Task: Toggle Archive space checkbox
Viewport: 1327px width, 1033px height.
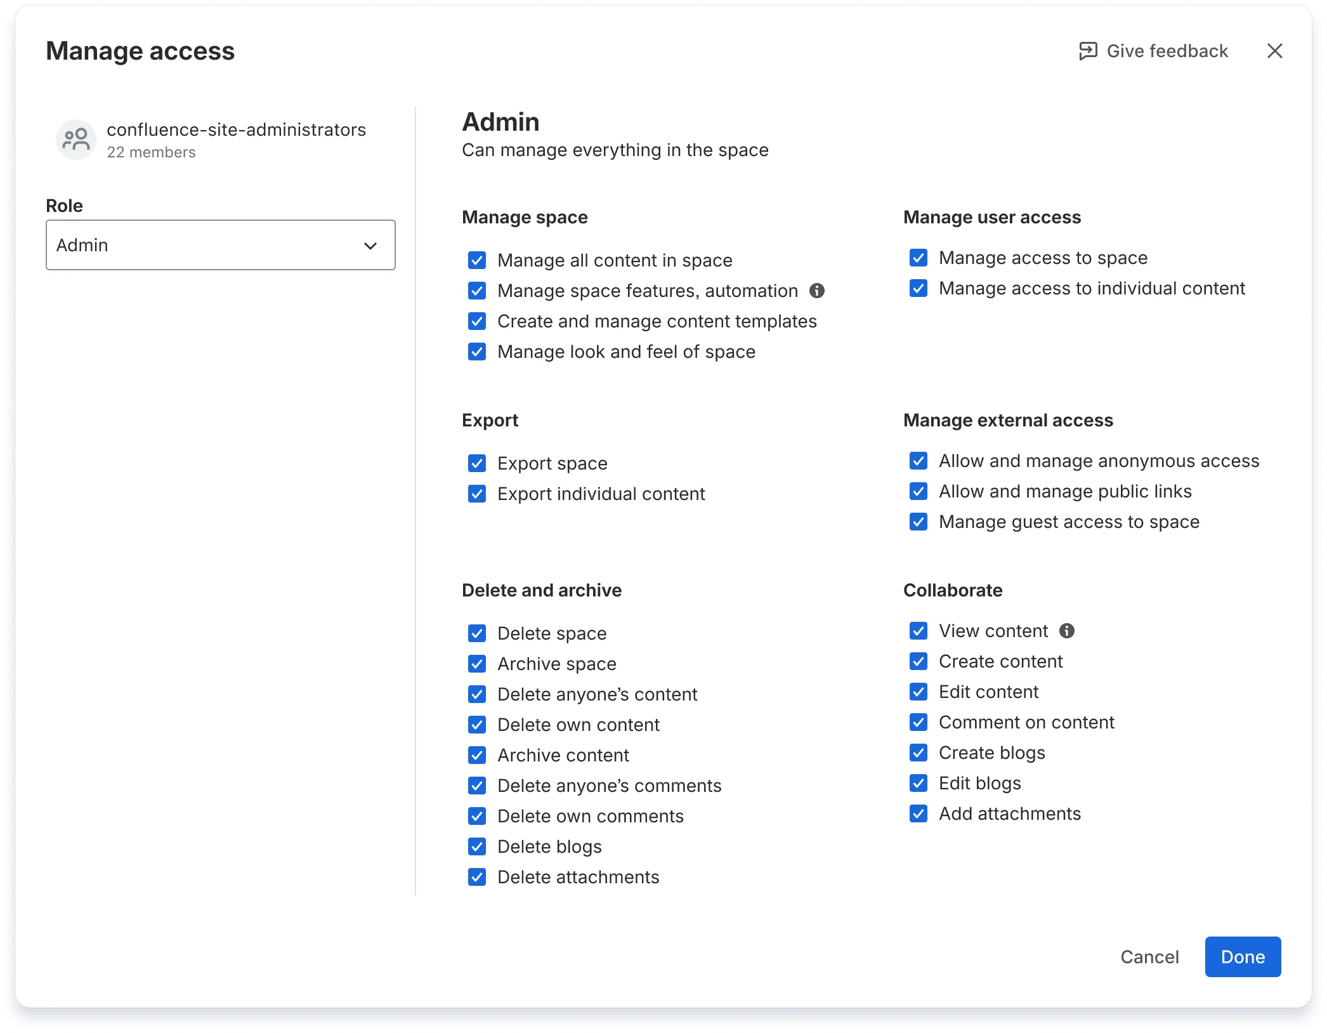Action: [x=477, y=664]
